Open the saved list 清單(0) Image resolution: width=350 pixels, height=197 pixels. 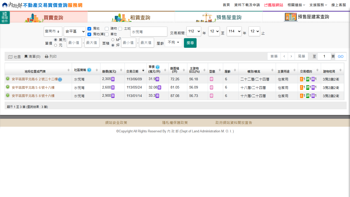(33, 56)
